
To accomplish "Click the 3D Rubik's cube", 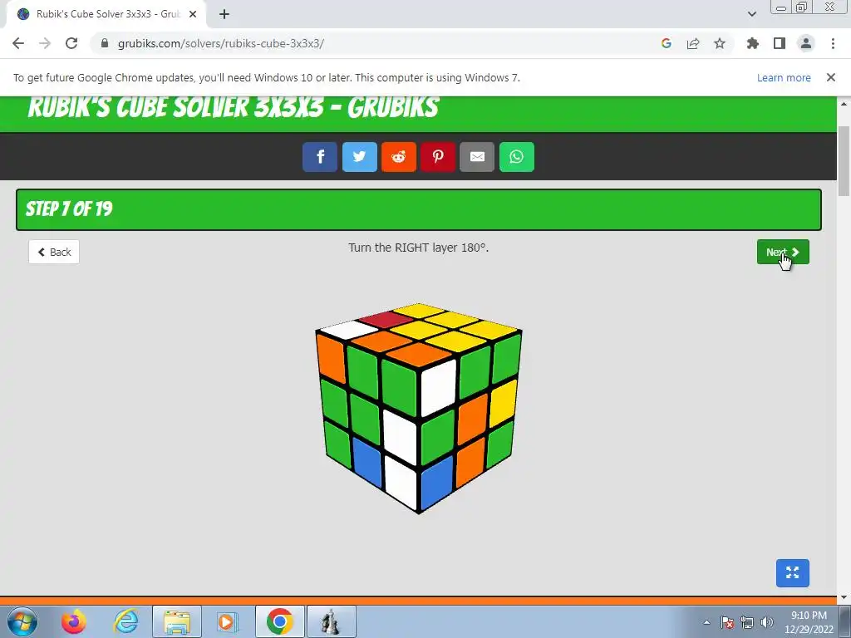I will (419, 408).
